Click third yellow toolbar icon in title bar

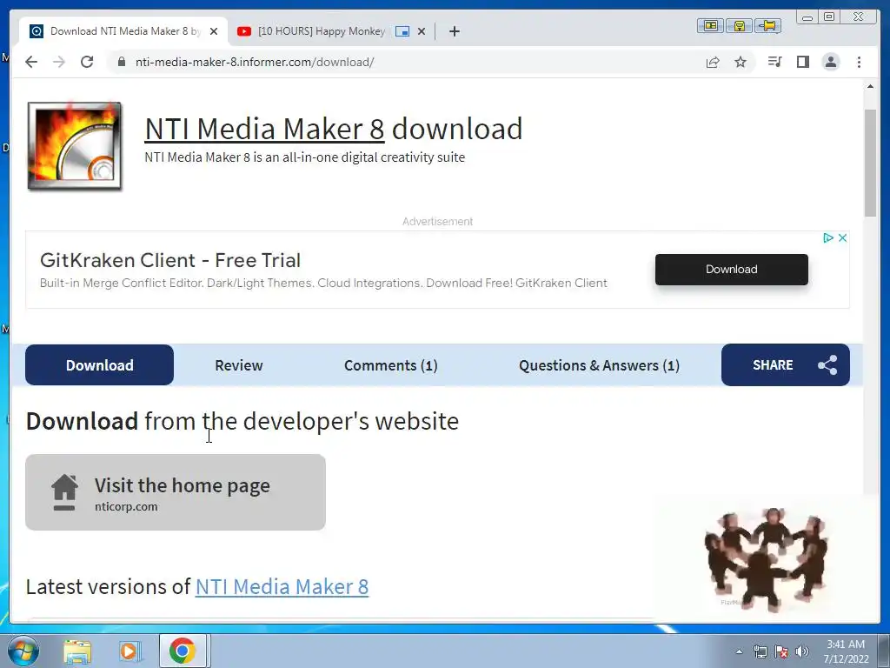tap(768, 25)
